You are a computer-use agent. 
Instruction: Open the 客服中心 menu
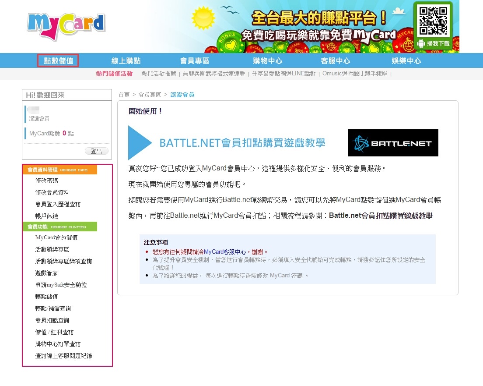pos(335,61)
